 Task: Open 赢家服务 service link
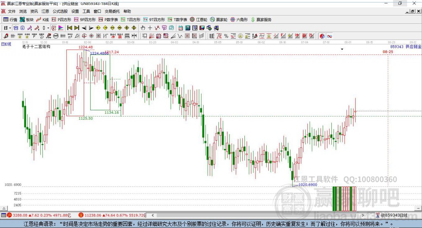tap(261, 20)
